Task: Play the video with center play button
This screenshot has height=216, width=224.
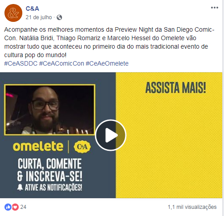Action: point(111,135)
